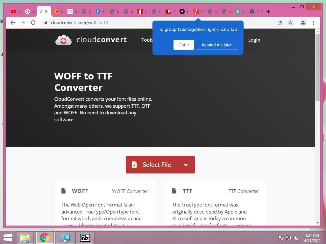Switch to the blue circle 'f' favicon tab
This screenshot has width=326, height=244.
point(100,11)
